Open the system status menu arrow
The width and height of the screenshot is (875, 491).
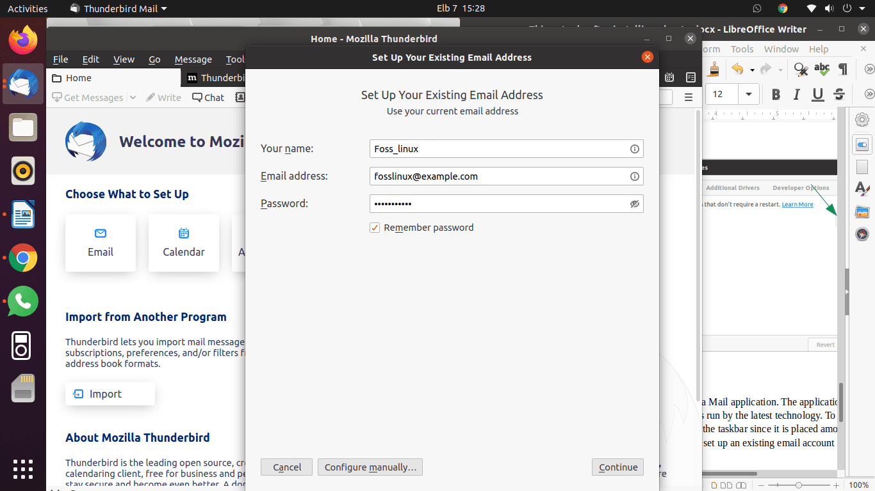click(861, 8)
